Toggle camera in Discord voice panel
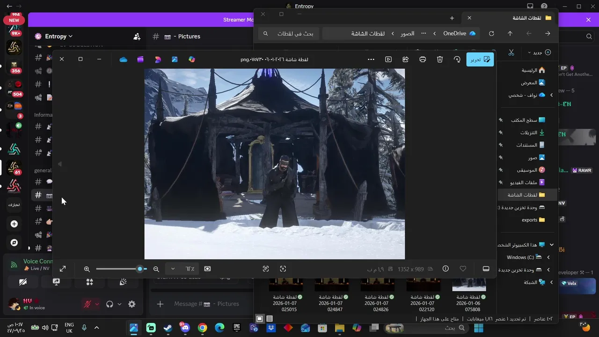Viewport: 599px width, 337px height. pos(23,282)
